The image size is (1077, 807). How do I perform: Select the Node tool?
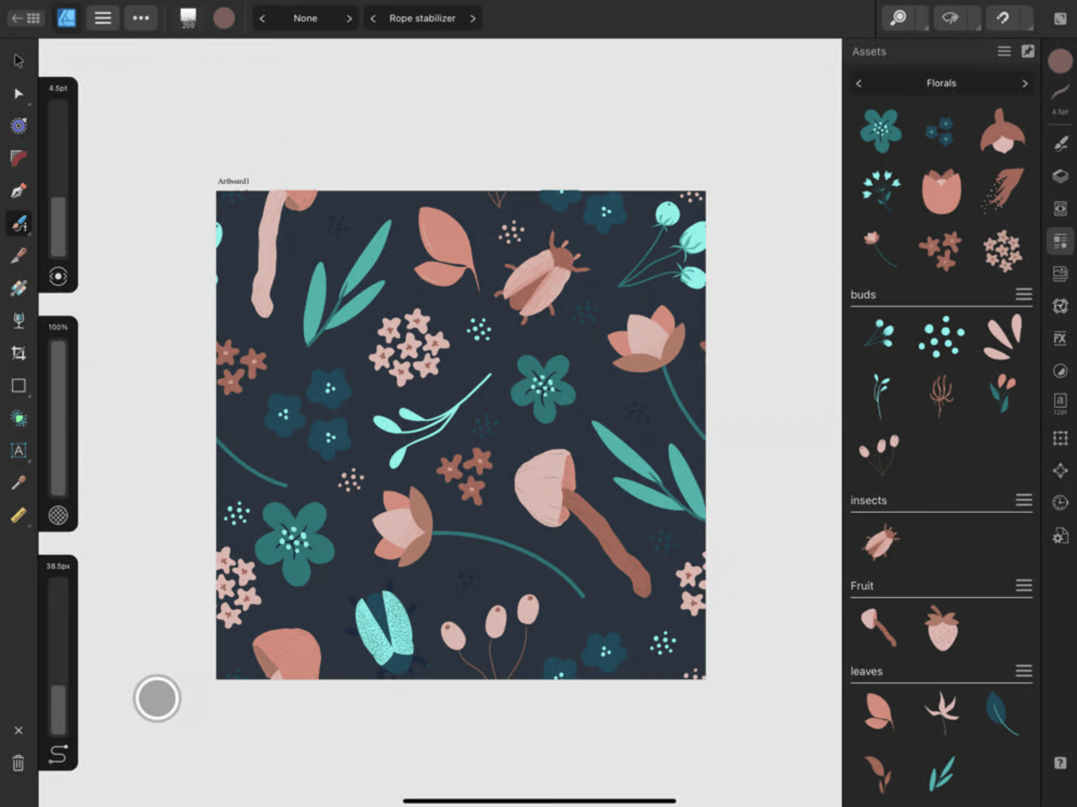[18, 94]
